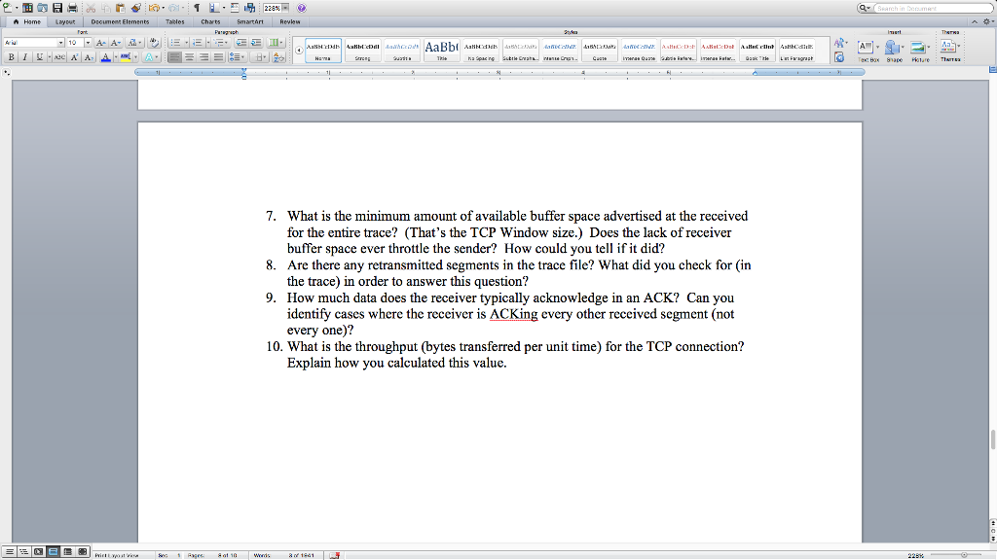Image resolution: width=997 pixels, height=560 pixels.
Task: Adjust the zoom percentage control
Action: point(276,7)
